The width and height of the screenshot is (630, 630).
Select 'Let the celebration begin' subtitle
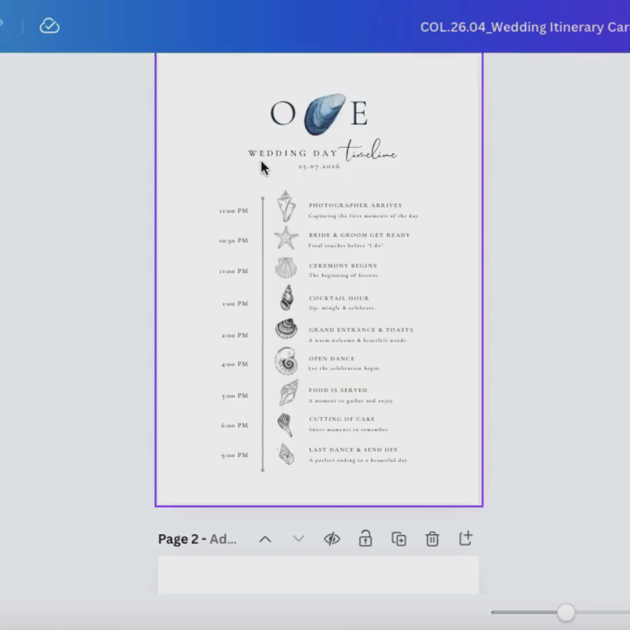tap(344, 368)
